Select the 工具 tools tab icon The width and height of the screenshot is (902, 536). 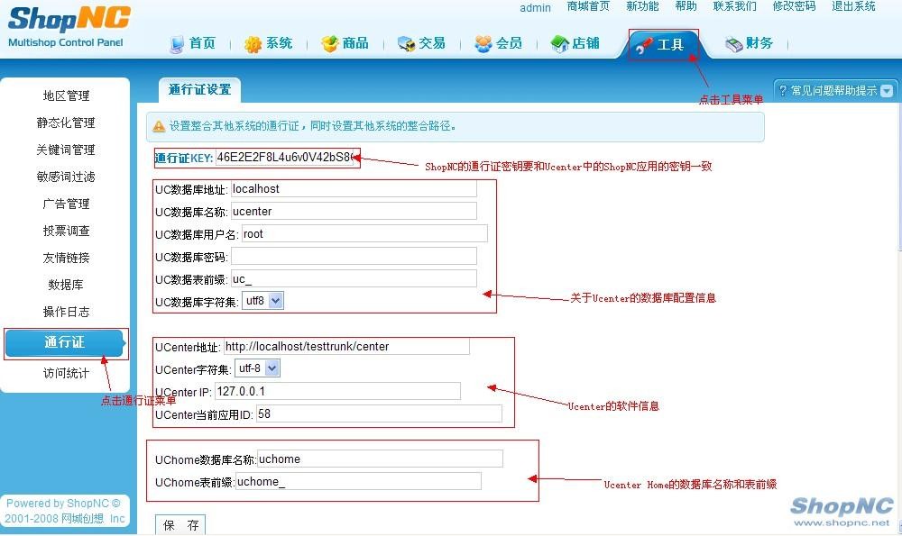pos(644,45)
